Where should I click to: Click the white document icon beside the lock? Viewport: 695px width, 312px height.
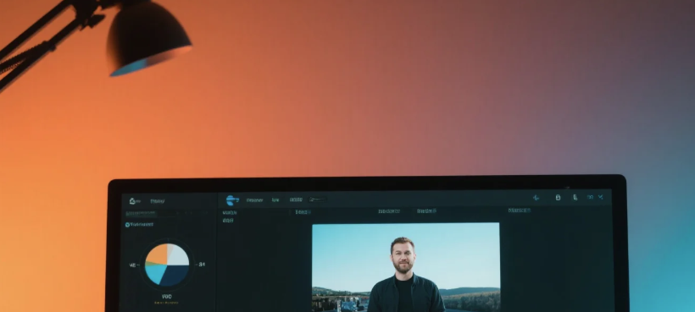[575, 198]
